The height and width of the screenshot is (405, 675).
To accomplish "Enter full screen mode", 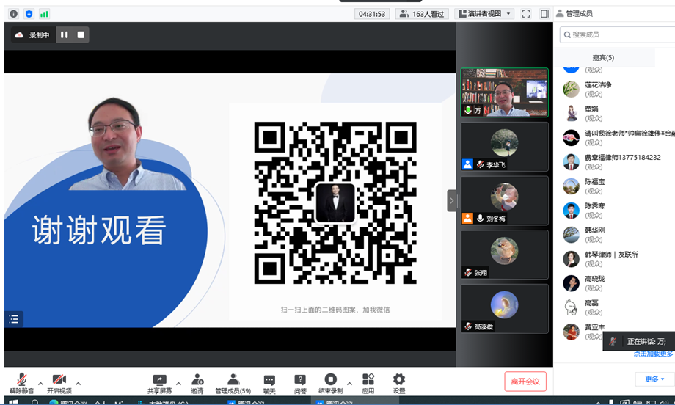I will 526,14.
